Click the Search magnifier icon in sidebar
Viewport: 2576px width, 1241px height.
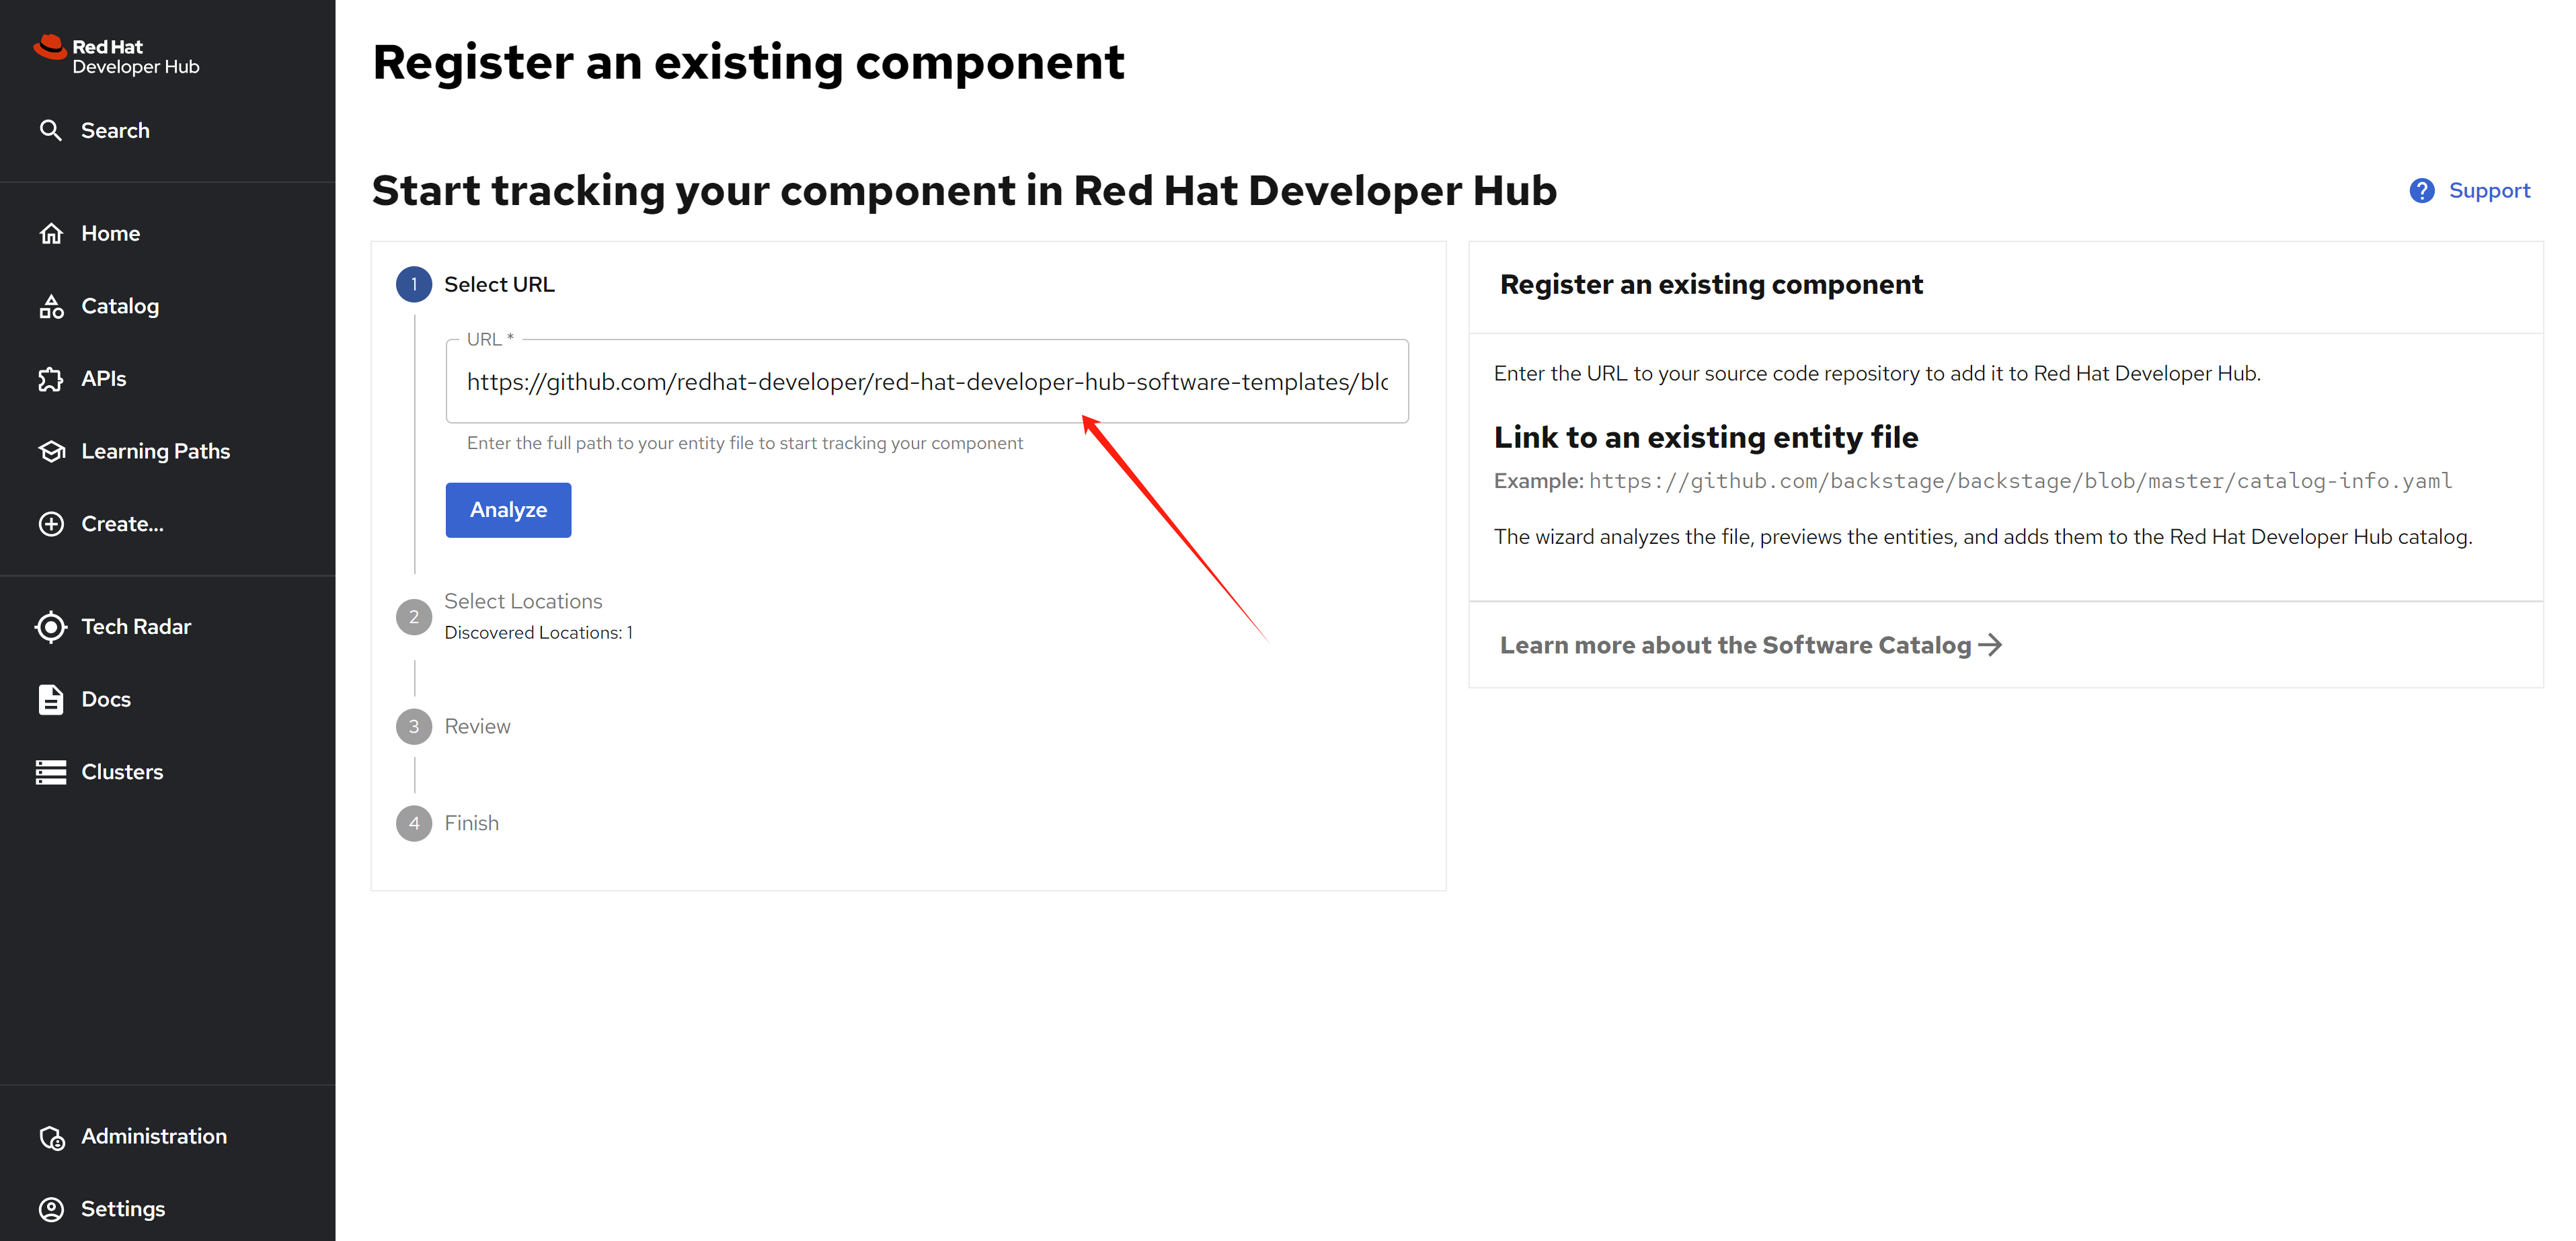[x=50, y=130]
